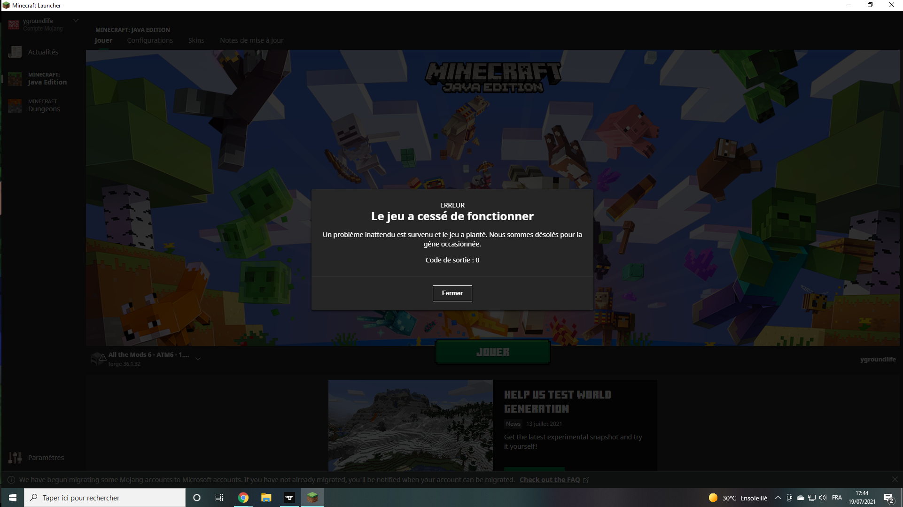Screen dimensions: 903x507
Task: Click the Paramètres sliders icon
Action: [x=15, y=458]
